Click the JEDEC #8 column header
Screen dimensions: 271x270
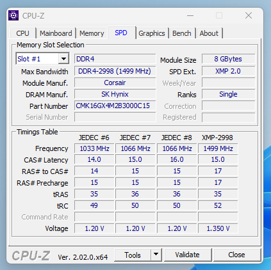[x=177, y=138]
